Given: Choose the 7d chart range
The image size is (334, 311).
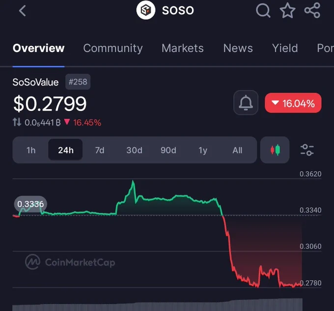Looking at the screenshot, I should click(100, 150).
